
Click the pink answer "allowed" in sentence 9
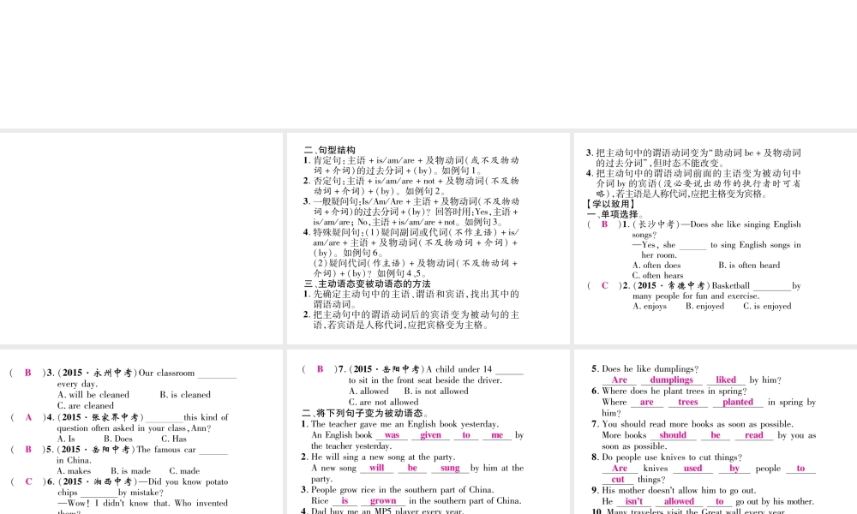679,501
